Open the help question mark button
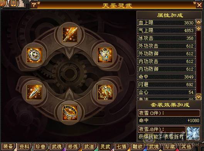 [34, 5]
